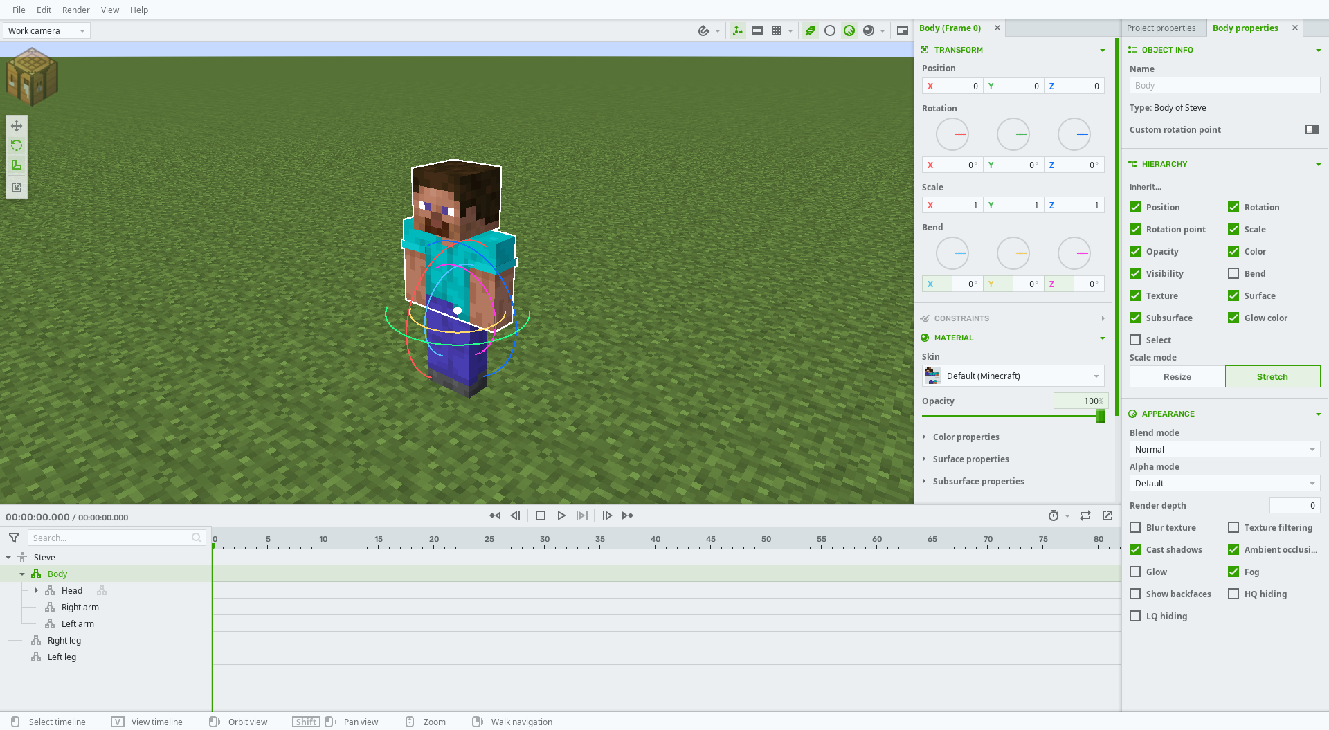Toggle the overlays axes gizmo button
Image resolution: width=1329 pixels, height=730 pixels.
click(x=738, y=30)
